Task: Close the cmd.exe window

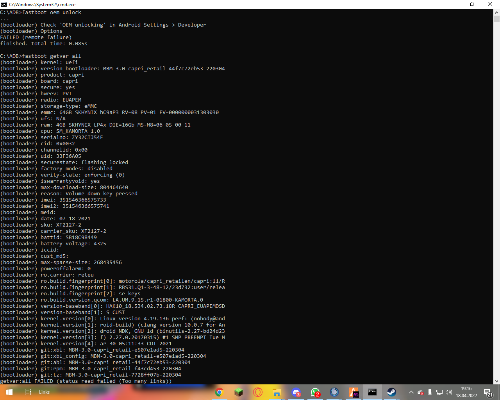Action: (490, 4)
